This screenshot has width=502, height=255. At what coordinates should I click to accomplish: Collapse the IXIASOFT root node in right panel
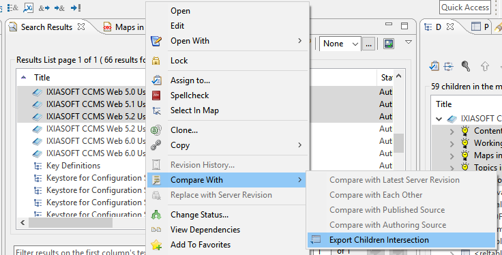pyautogui.click(x=439, y=119)
